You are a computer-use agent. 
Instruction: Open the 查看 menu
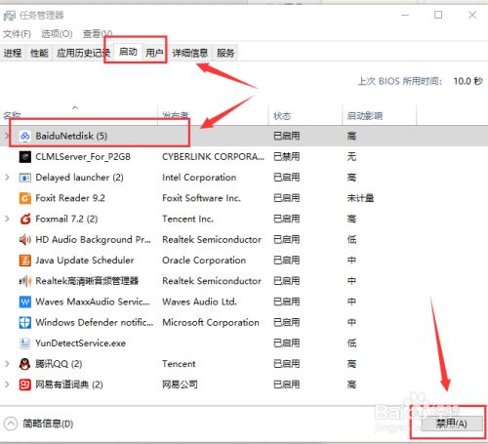click(x=98, y=34)
